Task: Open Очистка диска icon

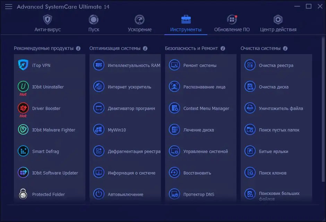Action: click(x=250, y=86)
